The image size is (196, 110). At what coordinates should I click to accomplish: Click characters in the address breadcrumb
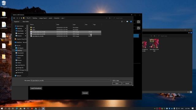tap(57, 18)
